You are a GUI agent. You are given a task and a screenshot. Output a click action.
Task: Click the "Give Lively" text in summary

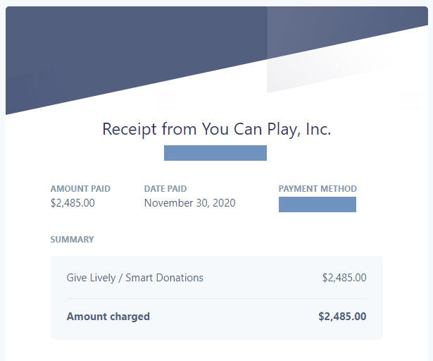point(92,278)
